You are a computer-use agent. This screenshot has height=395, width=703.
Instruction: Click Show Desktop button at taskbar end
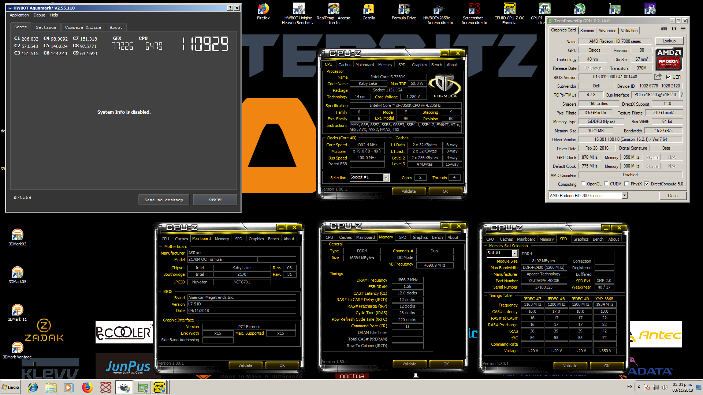[x=699, y=387]
